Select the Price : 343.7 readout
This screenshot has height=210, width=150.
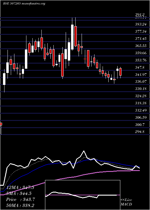(20, 200)
